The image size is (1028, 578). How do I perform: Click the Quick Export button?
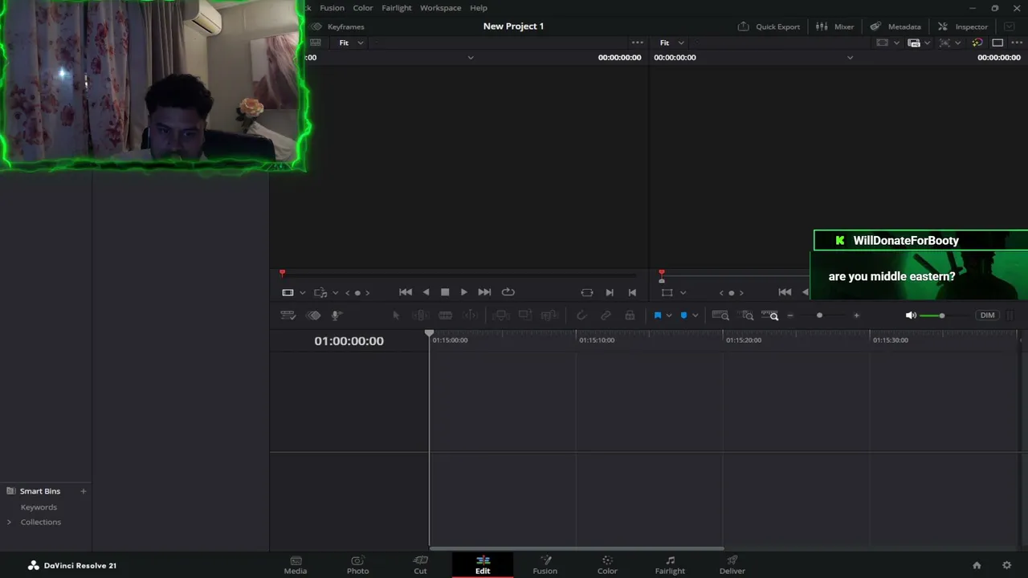click(769, 26)
